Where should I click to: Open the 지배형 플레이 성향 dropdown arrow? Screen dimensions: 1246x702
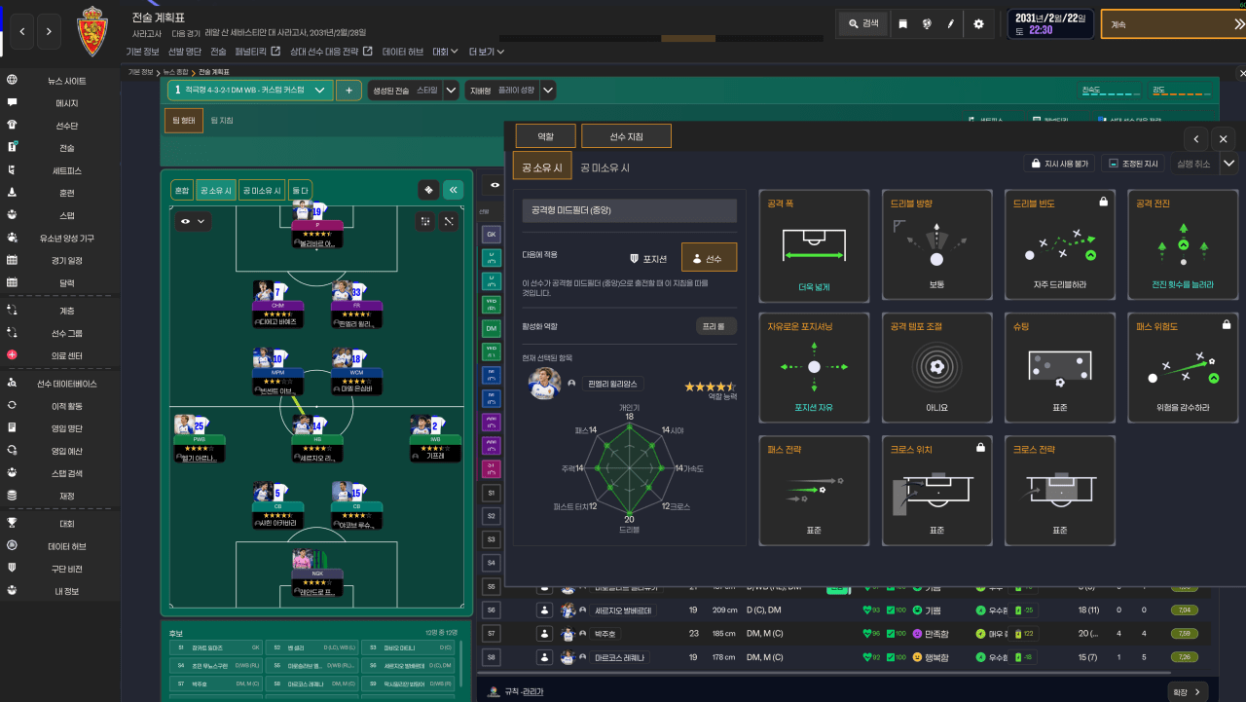click(548, 90)
